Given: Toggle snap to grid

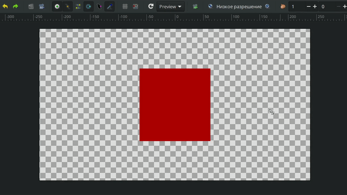Looking at the screenshot, I should pos(135,7).
